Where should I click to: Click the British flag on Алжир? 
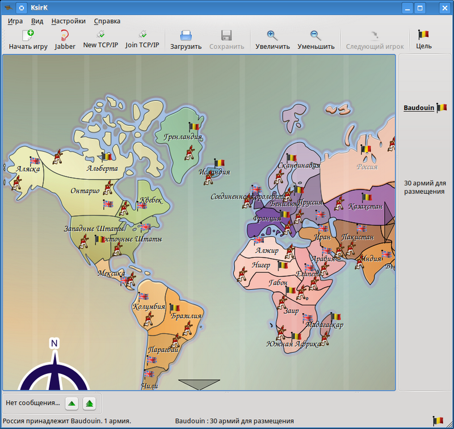point(259,240)
